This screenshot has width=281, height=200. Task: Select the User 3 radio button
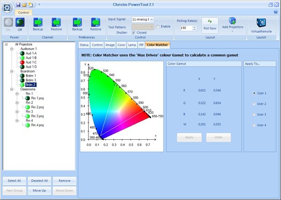(254, 114)
